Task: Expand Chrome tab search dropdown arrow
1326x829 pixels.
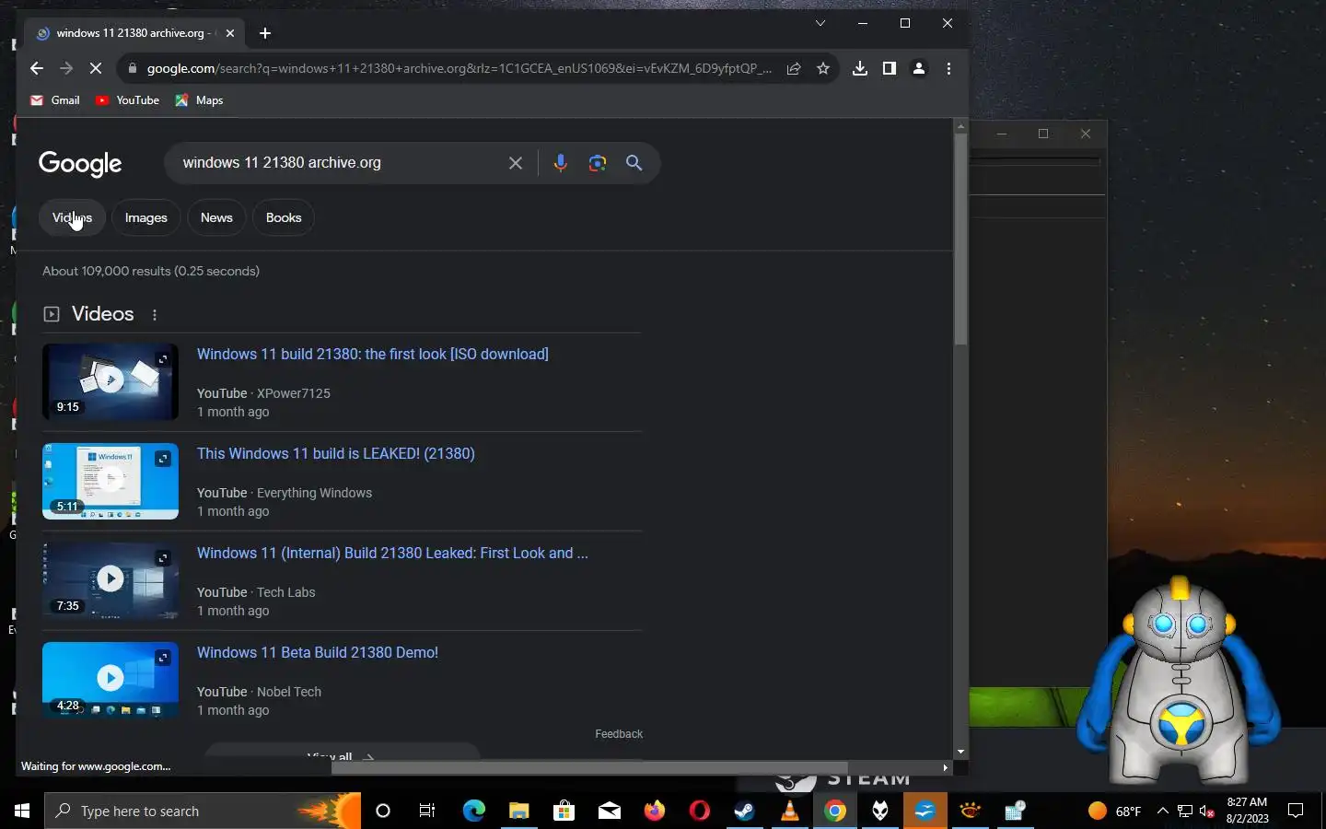Action: pos(820,23)
